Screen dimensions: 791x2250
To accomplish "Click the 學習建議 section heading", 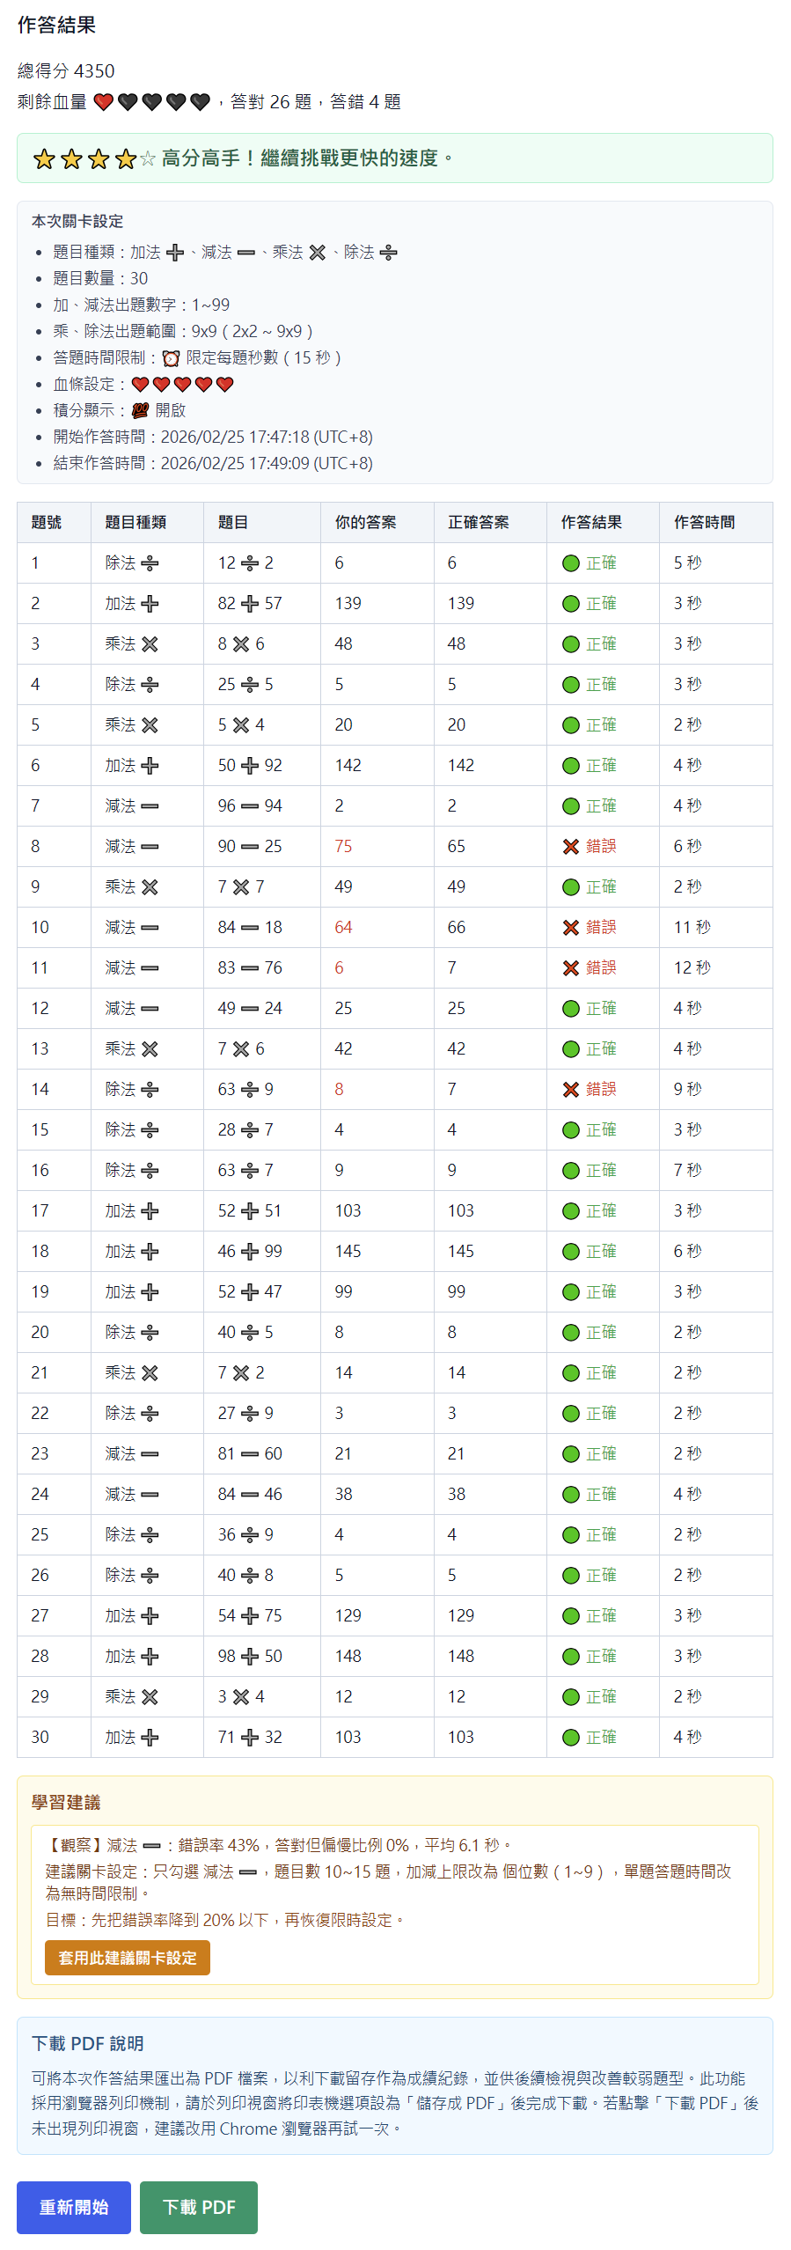I will pos(66,1802).
